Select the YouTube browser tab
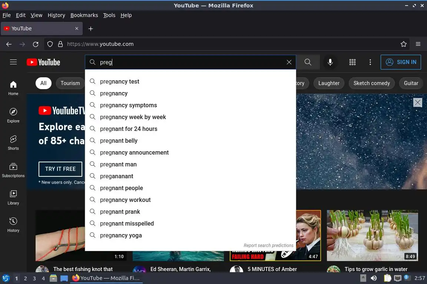The image size is (427, 284). pyautogui.click(x=42, y=28)
